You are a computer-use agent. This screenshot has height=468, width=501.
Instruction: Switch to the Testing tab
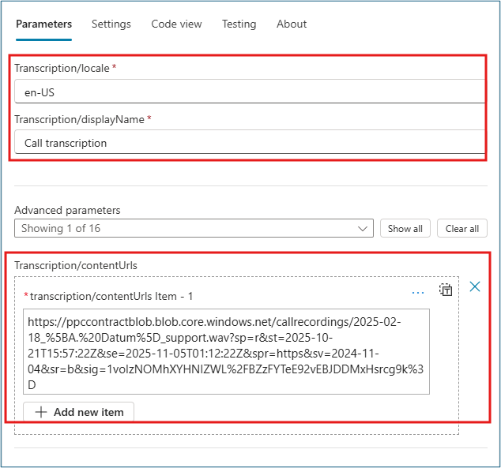coord(239,24)
